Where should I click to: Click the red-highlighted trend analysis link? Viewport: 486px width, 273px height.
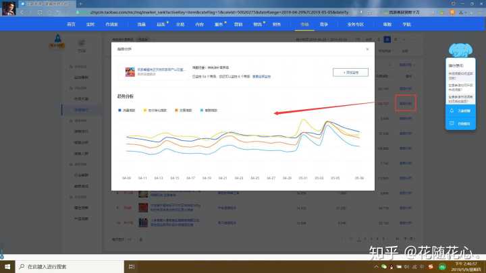pos(406,104)
